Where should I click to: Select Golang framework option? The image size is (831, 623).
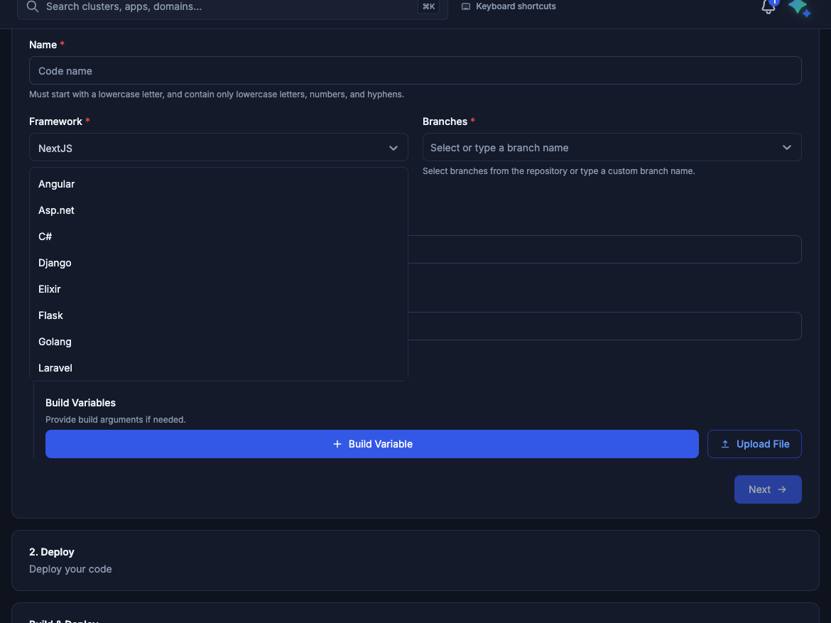[x=218, y=342]
